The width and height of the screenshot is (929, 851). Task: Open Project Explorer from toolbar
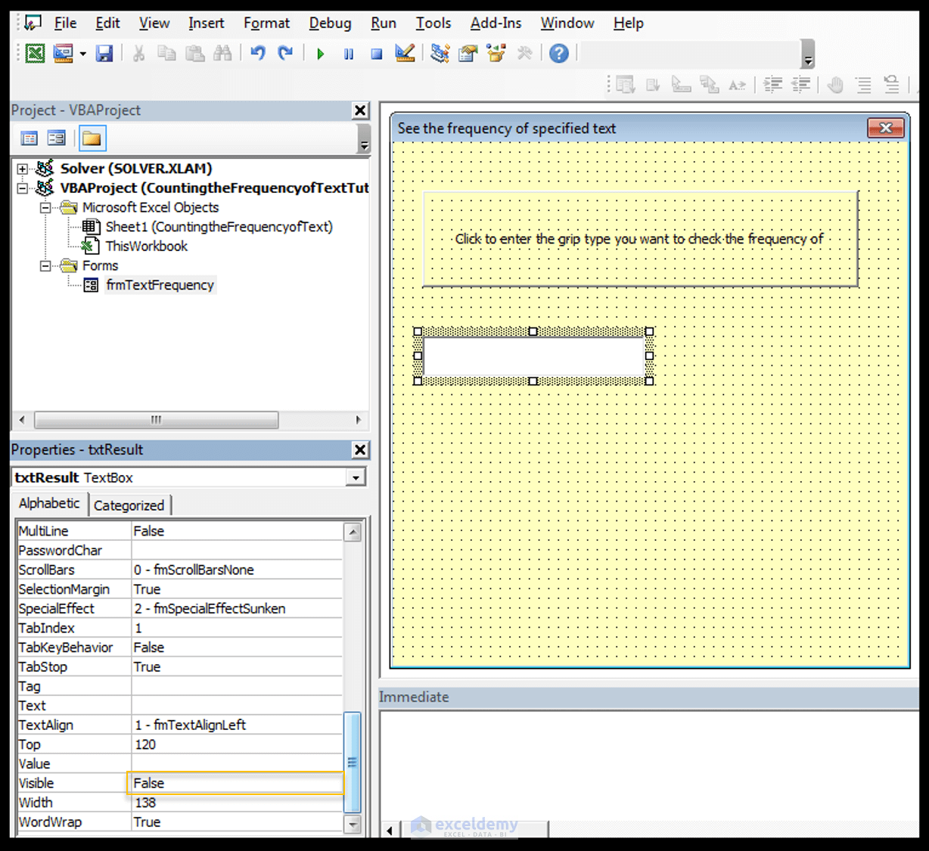(440, 53)
